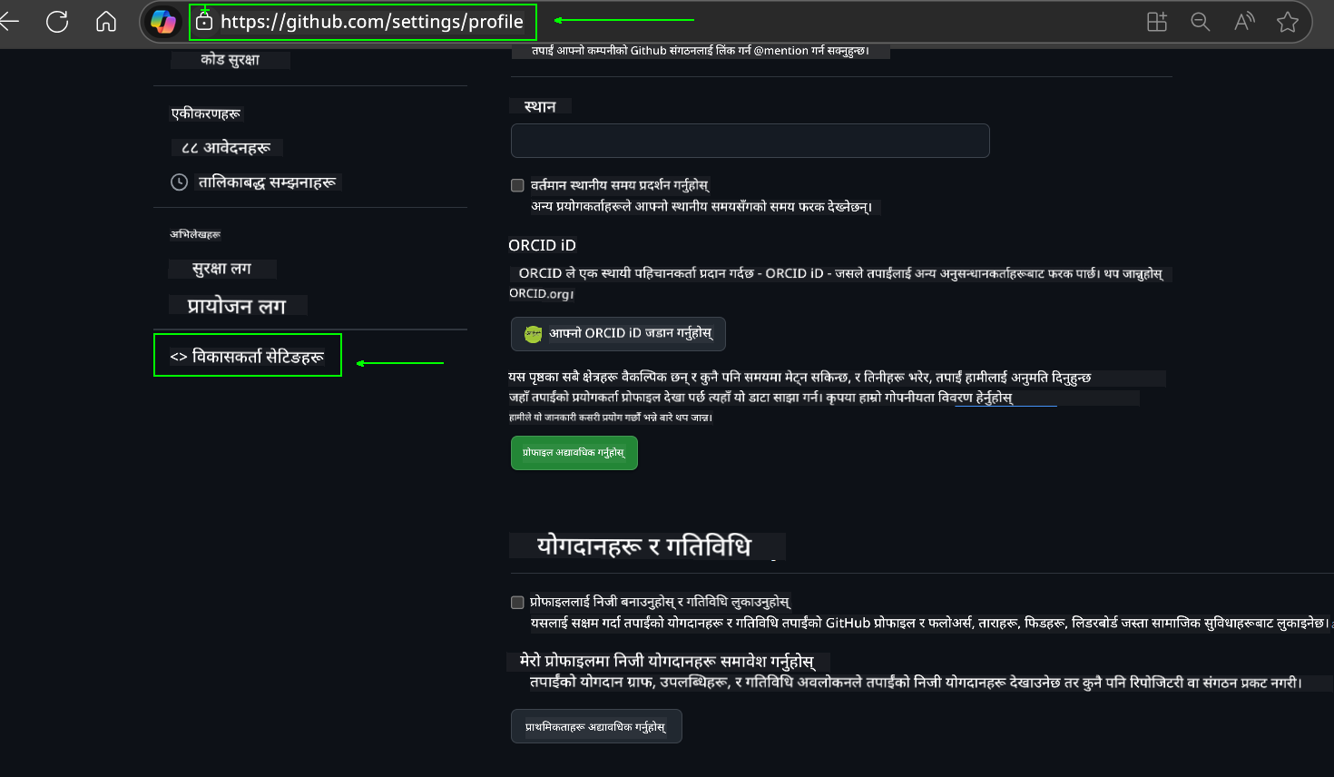1334x777 pixels.
Task: Open the browser extensions apps icon
Action: point(1157,22)
